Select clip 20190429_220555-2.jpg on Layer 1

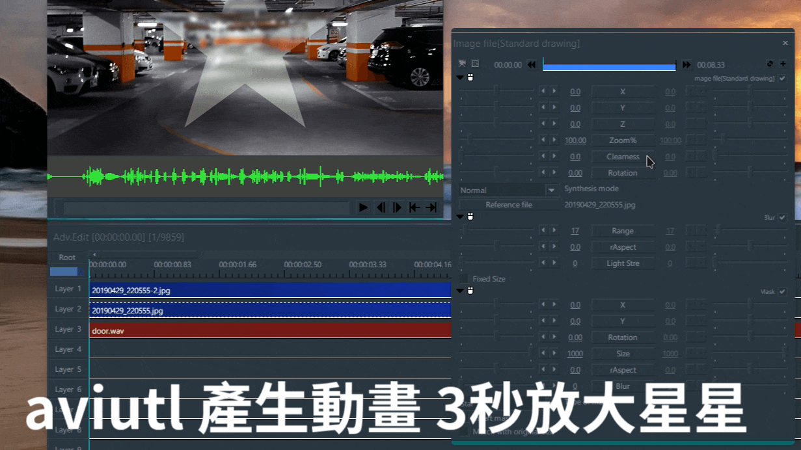pos(270,290)
